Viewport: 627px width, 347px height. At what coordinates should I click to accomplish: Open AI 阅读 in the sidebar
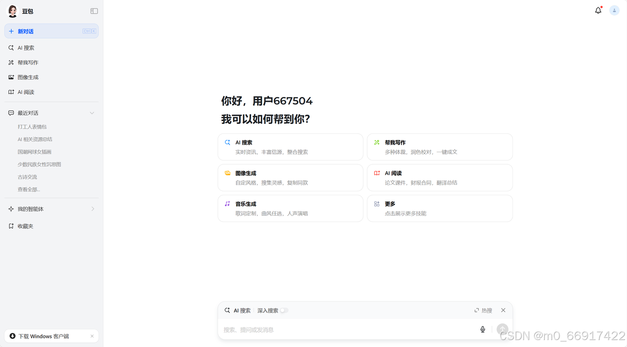pos(51,92)
